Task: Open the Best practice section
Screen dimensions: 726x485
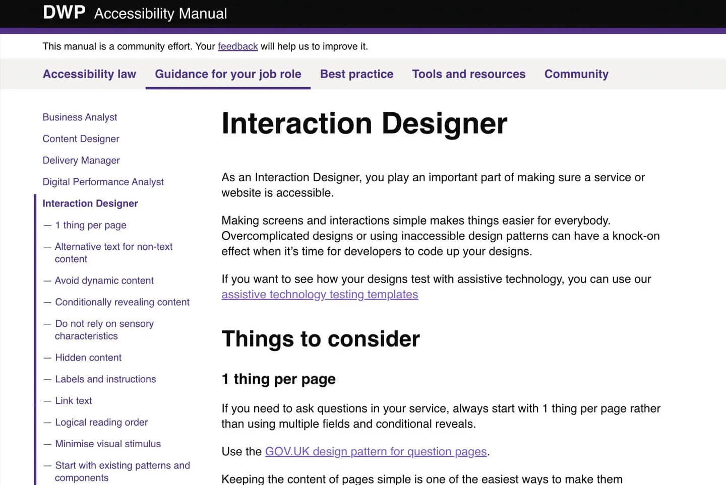Action: pyautogui.click(x=356, y=74)
